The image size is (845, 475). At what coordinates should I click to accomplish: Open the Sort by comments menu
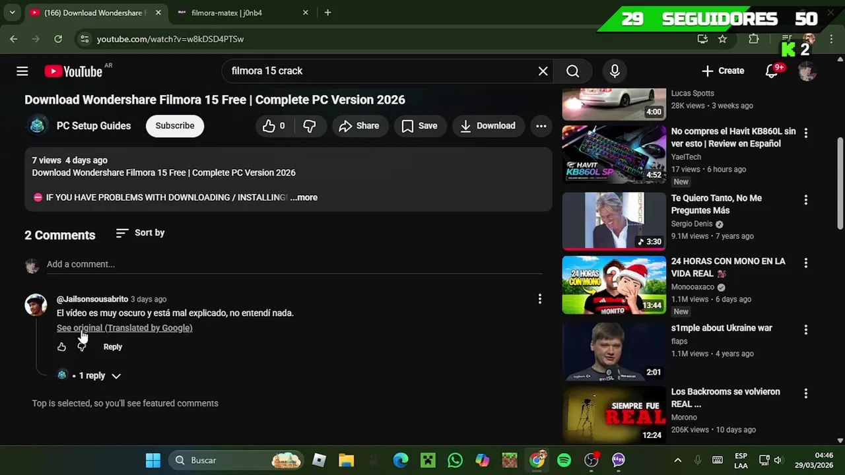point(140,233)
